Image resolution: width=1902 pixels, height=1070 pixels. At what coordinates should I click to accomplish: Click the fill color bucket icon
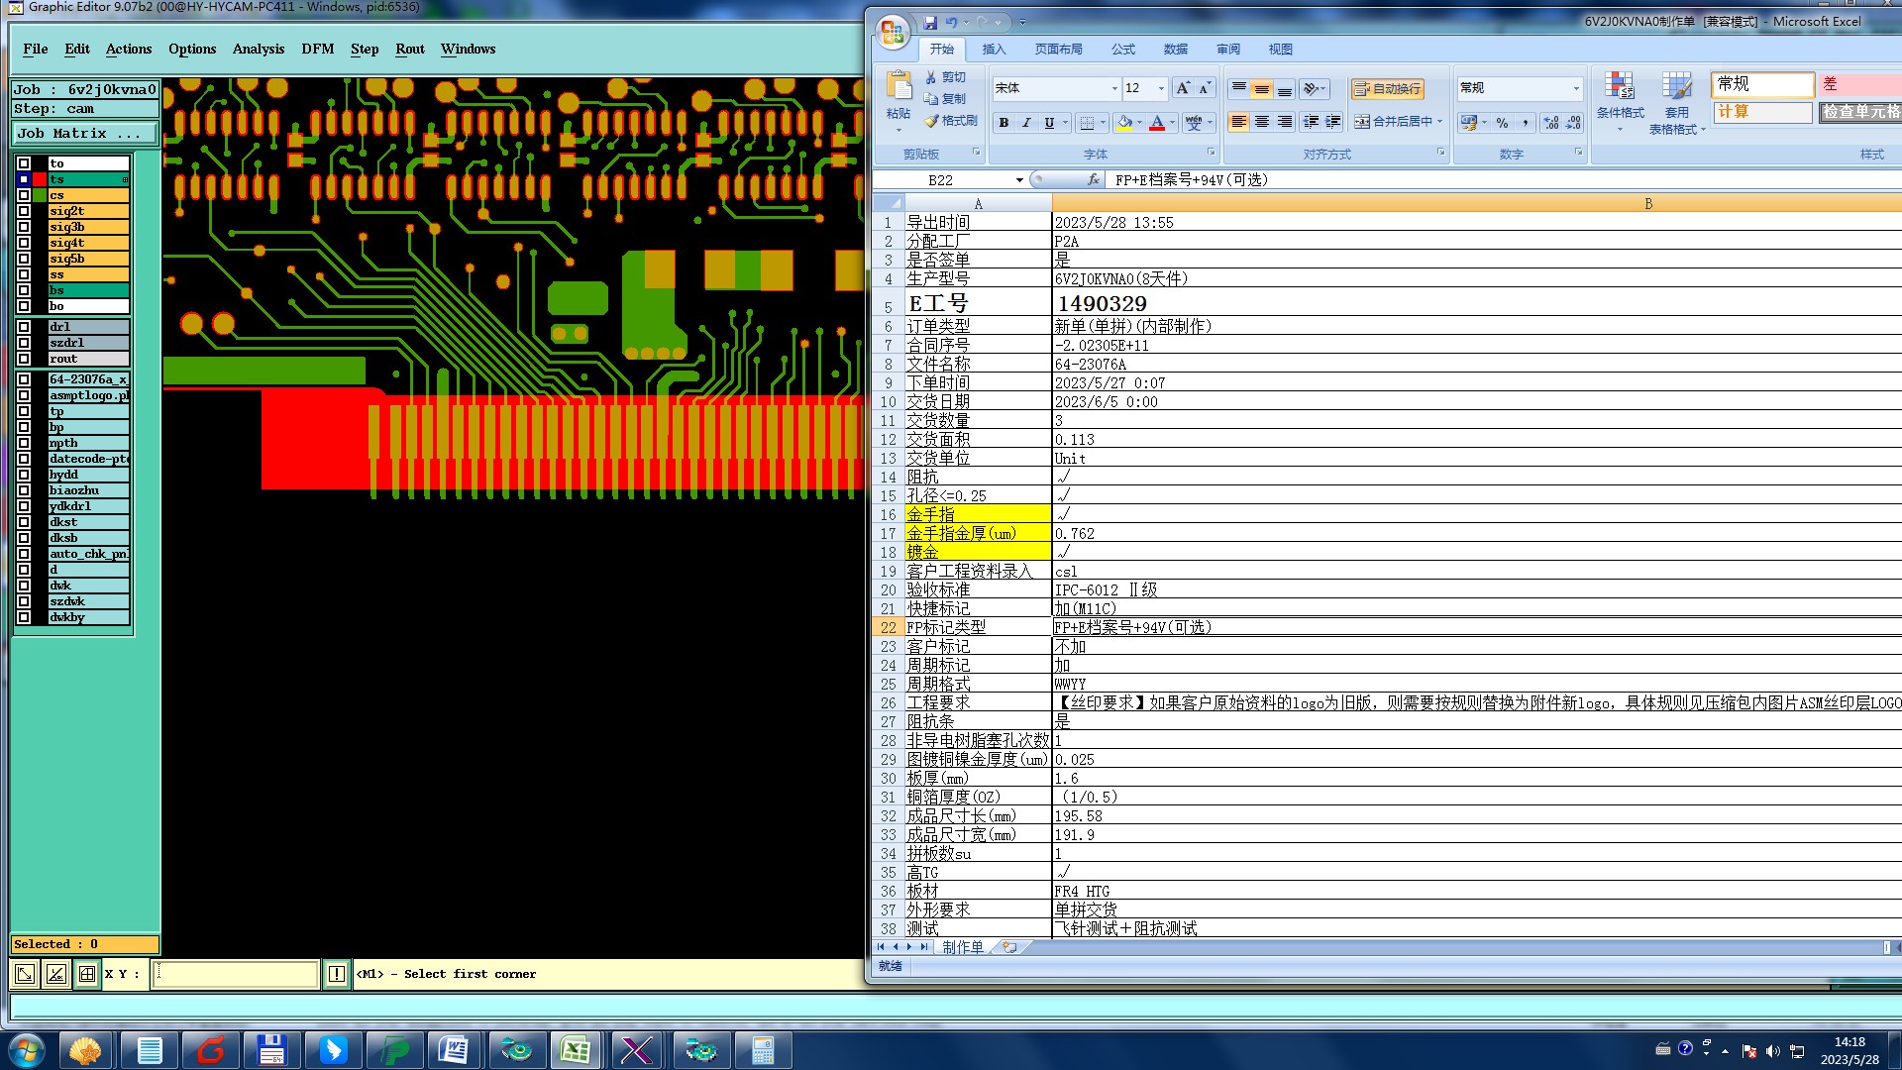tap(1124, 123)
